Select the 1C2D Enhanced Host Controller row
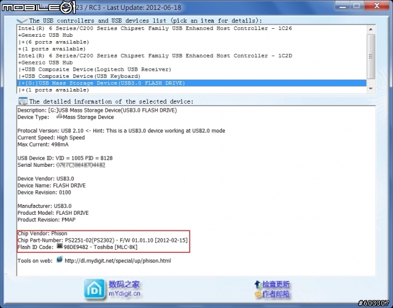The height and width of the screenshot is (308, 393). click(x=192, y=56)
